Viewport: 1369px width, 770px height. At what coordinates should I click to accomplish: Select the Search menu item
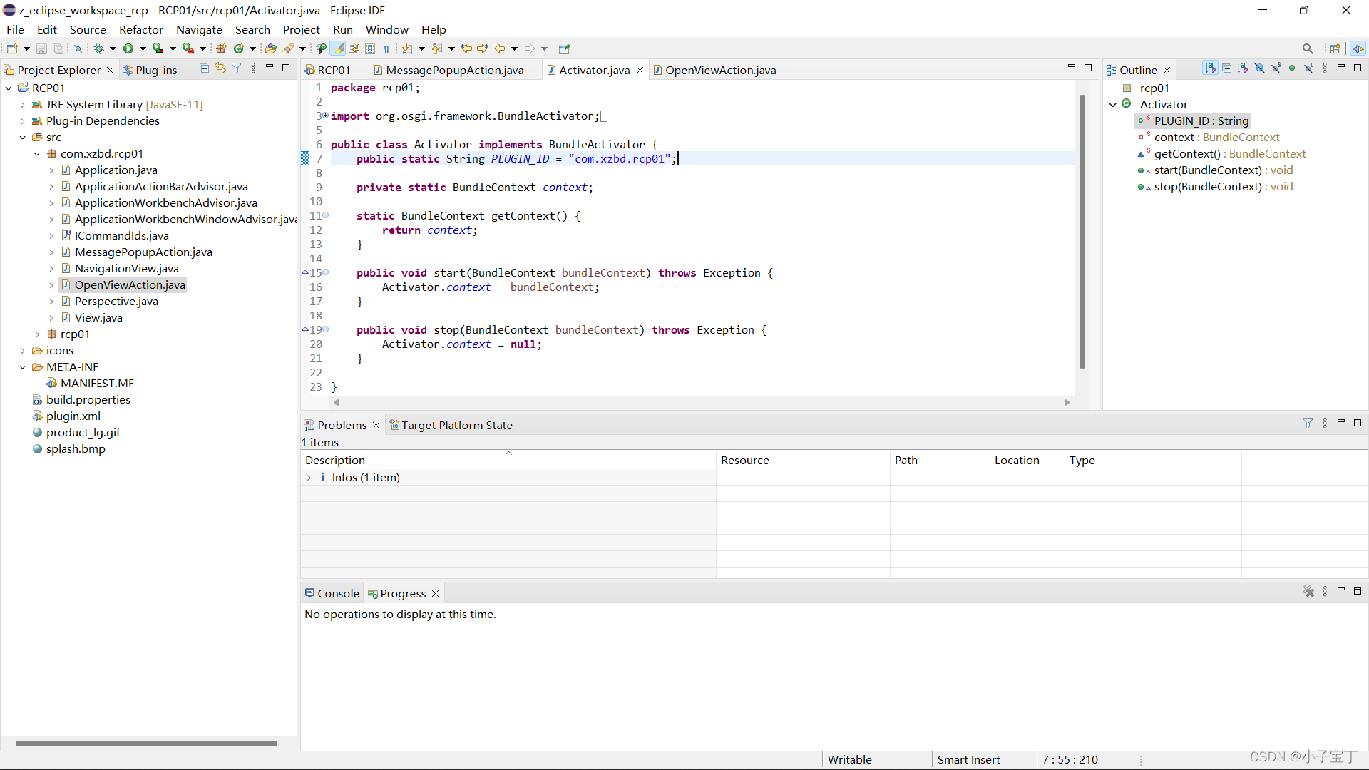(252, 29)
